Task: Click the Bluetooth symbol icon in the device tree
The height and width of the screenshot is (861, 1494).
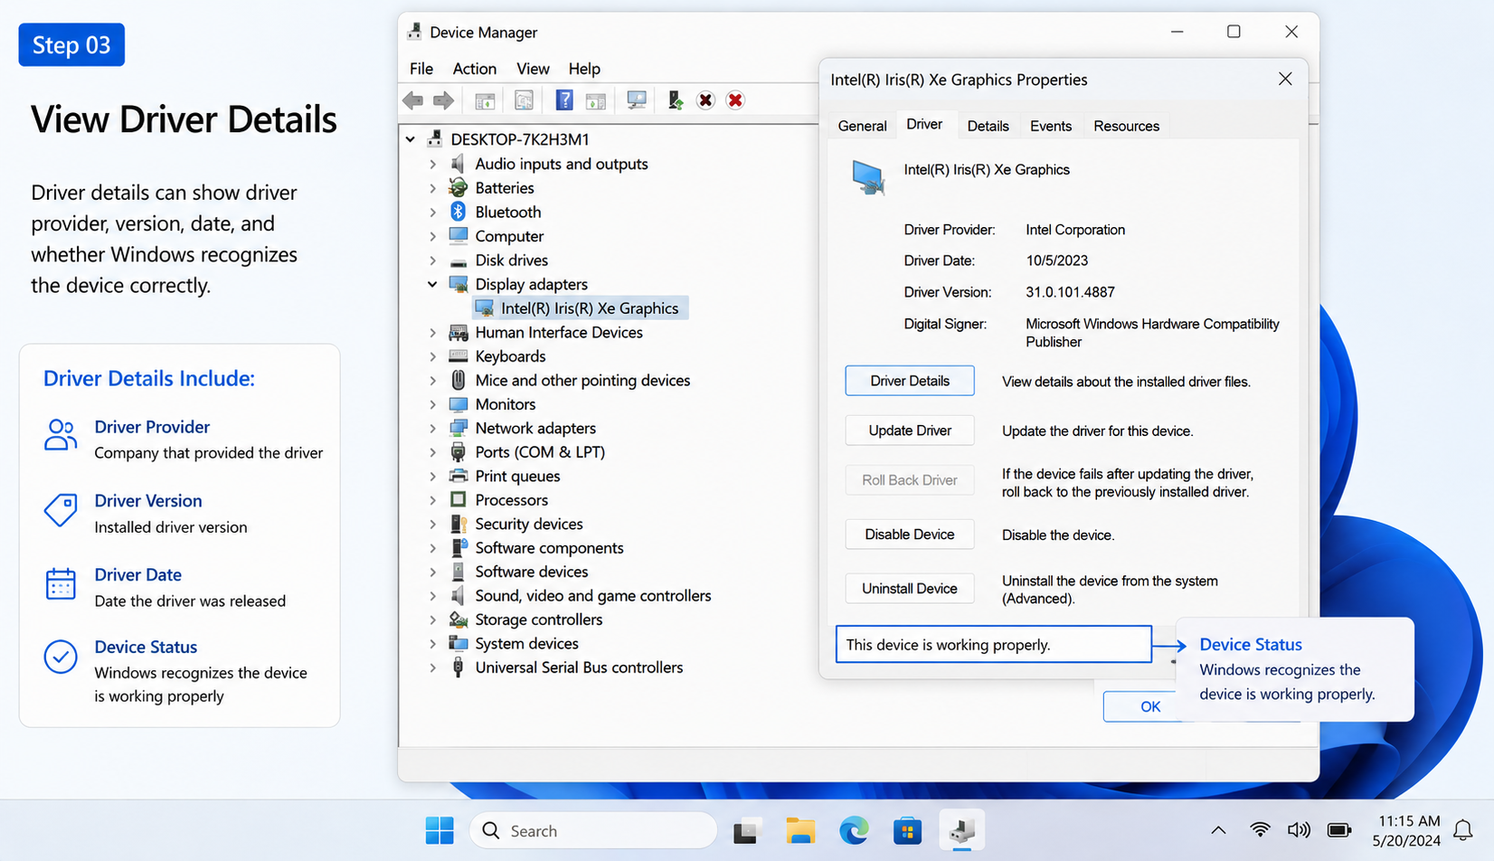Action: (x=459, y=212)
